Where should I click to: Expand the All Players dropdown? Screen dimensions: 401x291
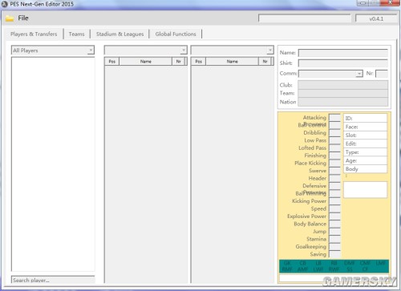(x=53, y=51)
